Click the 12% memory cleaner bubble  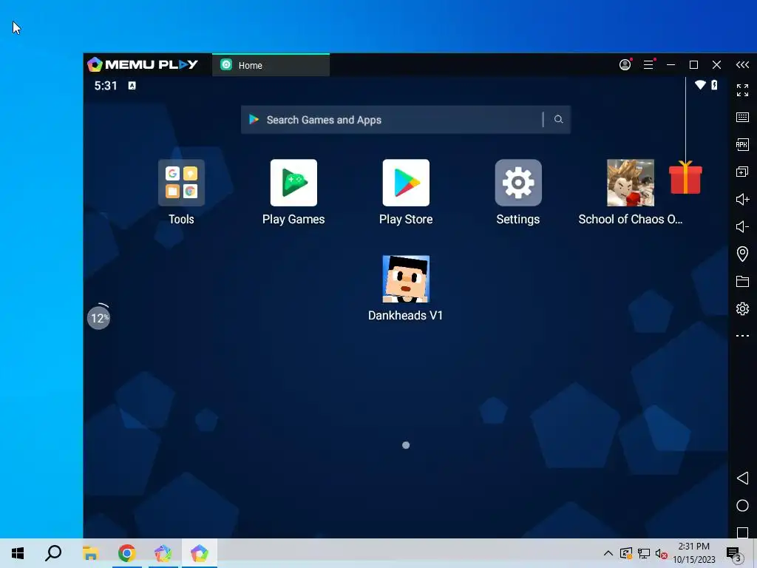click(98, 318)
